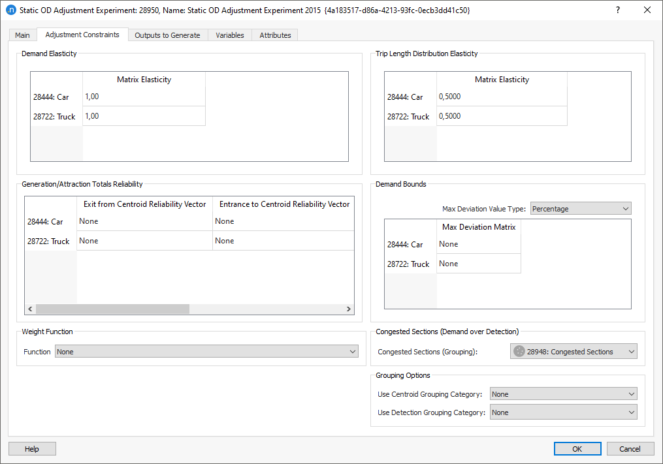Switch to the Main tab

coord(22,35)
